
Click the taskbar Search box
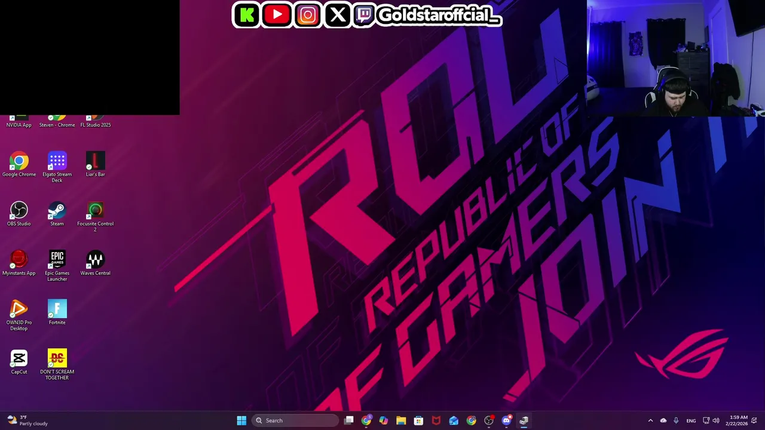[295, 420]
